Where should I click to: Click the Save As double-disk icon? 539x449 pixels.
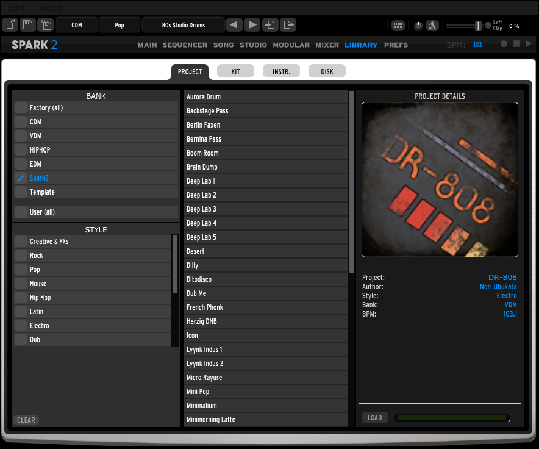[x=45, y=25]
